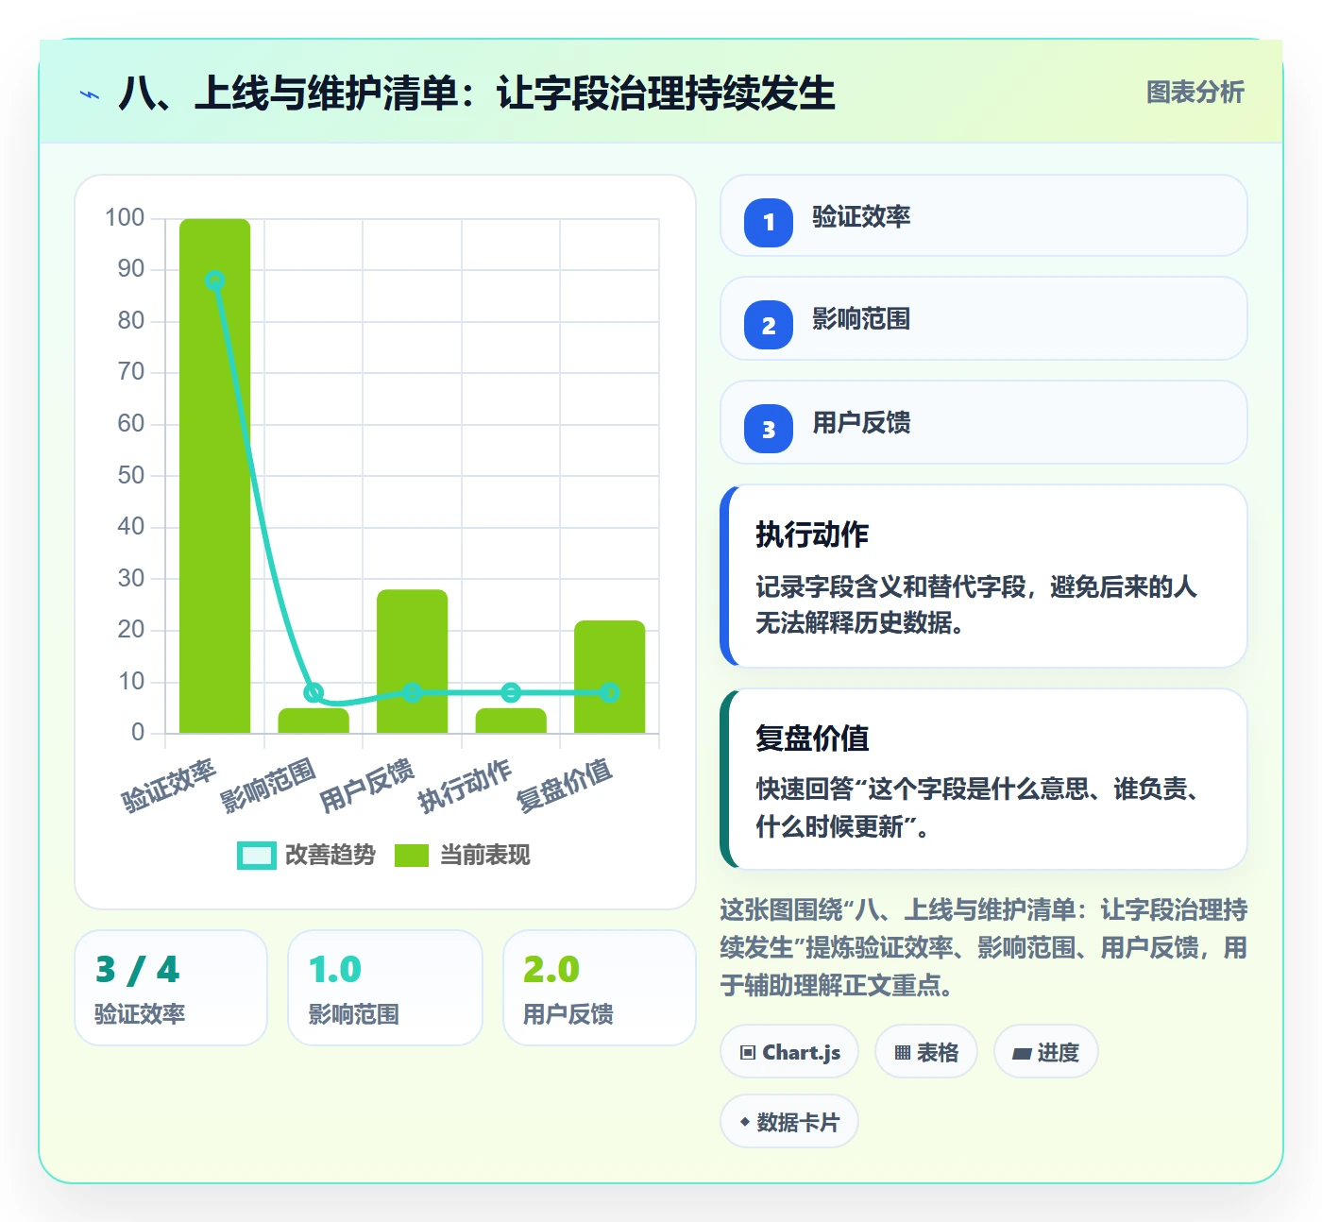This screenshot has height=1222, width=1322.
Task: Click the 执行动作 x-axis label
Action: tap(466, 785)
